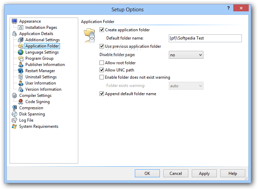Click the Application Details icon
The width and height of the screenshot is (258, 190).
14,34
